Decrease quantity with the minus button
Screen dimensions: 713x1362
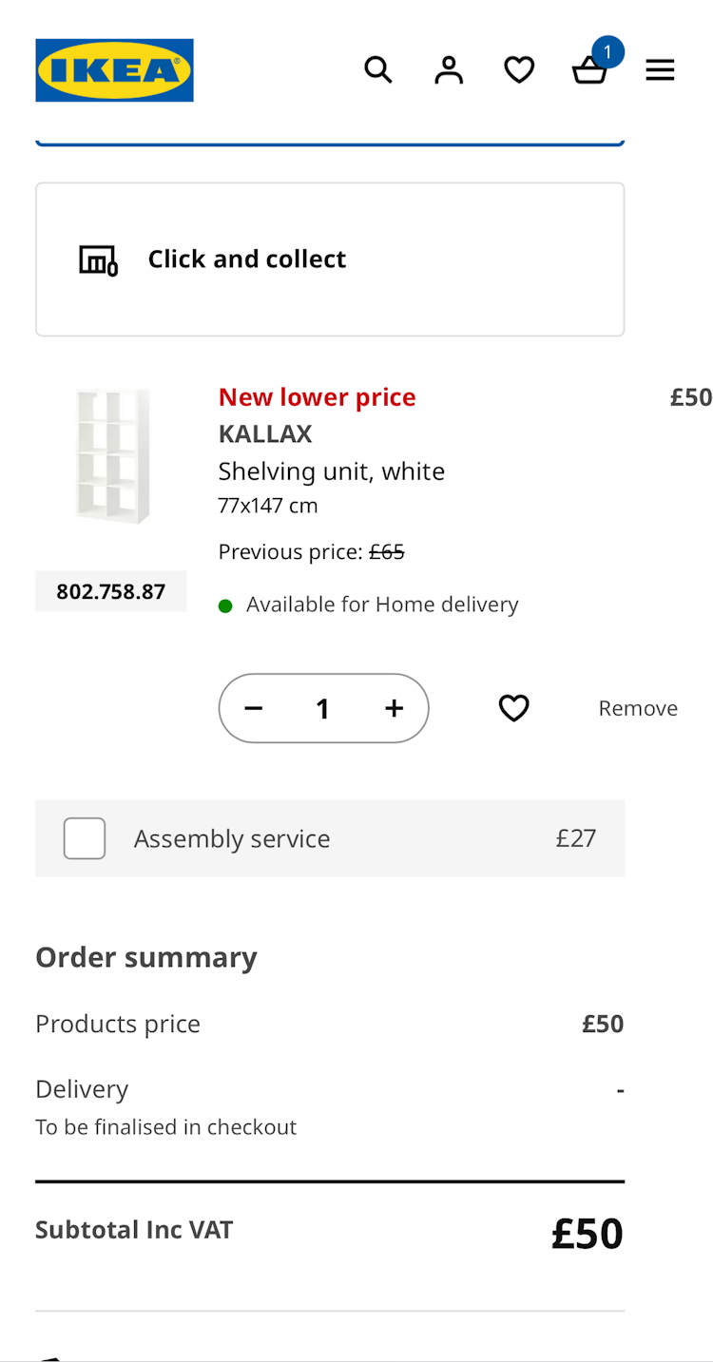tap(253, 708)
